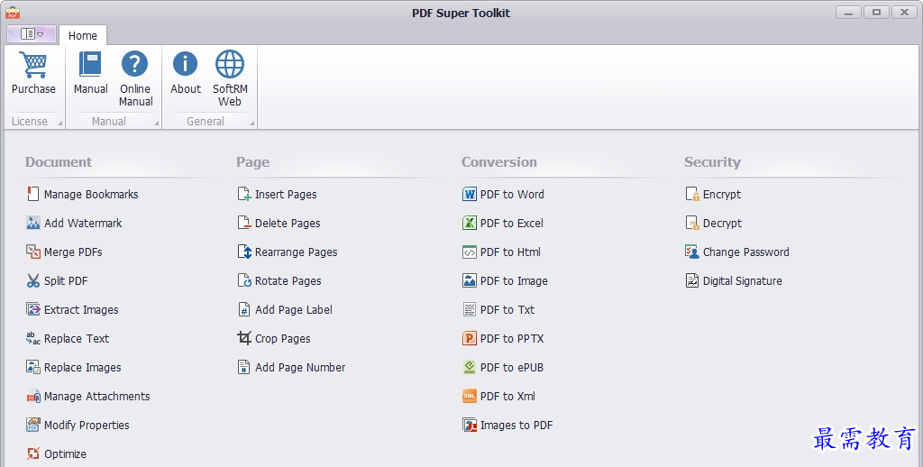Click the PDF to Html icon

click(469, 252)
